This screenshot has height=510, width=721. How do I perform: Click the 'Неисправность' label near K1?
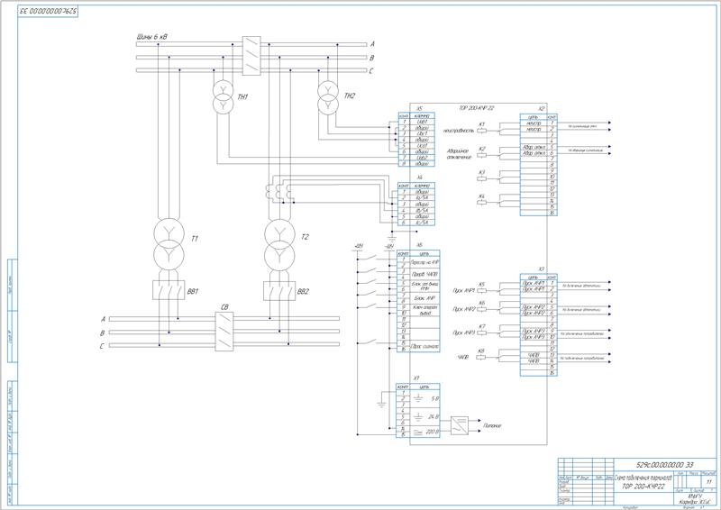[459, 131]
